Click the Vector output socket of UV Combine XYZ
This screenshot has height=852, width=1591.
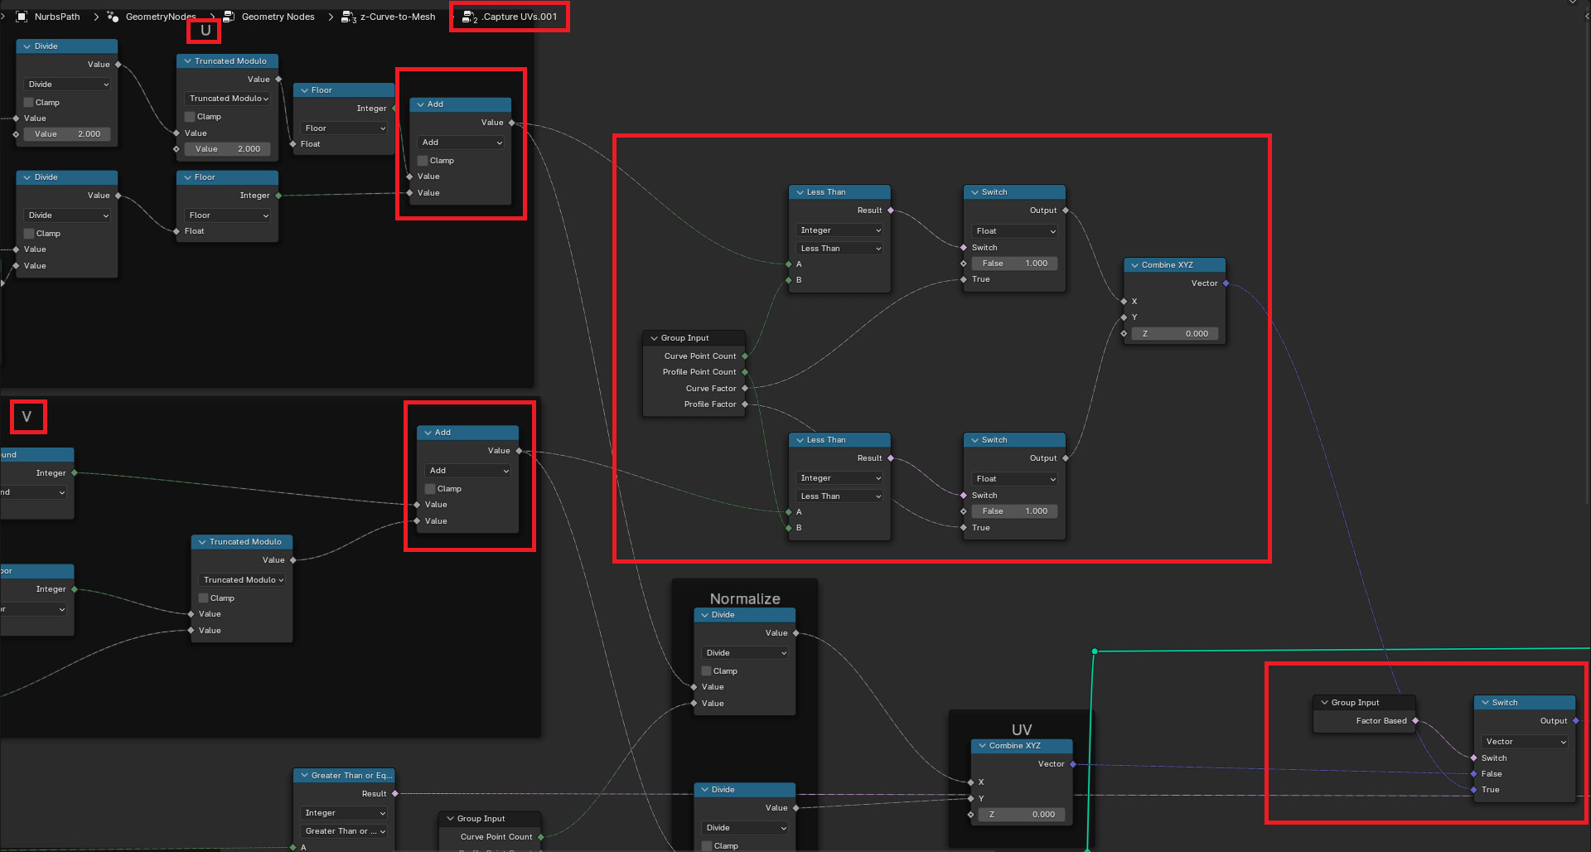click(x=1073, y=764)
